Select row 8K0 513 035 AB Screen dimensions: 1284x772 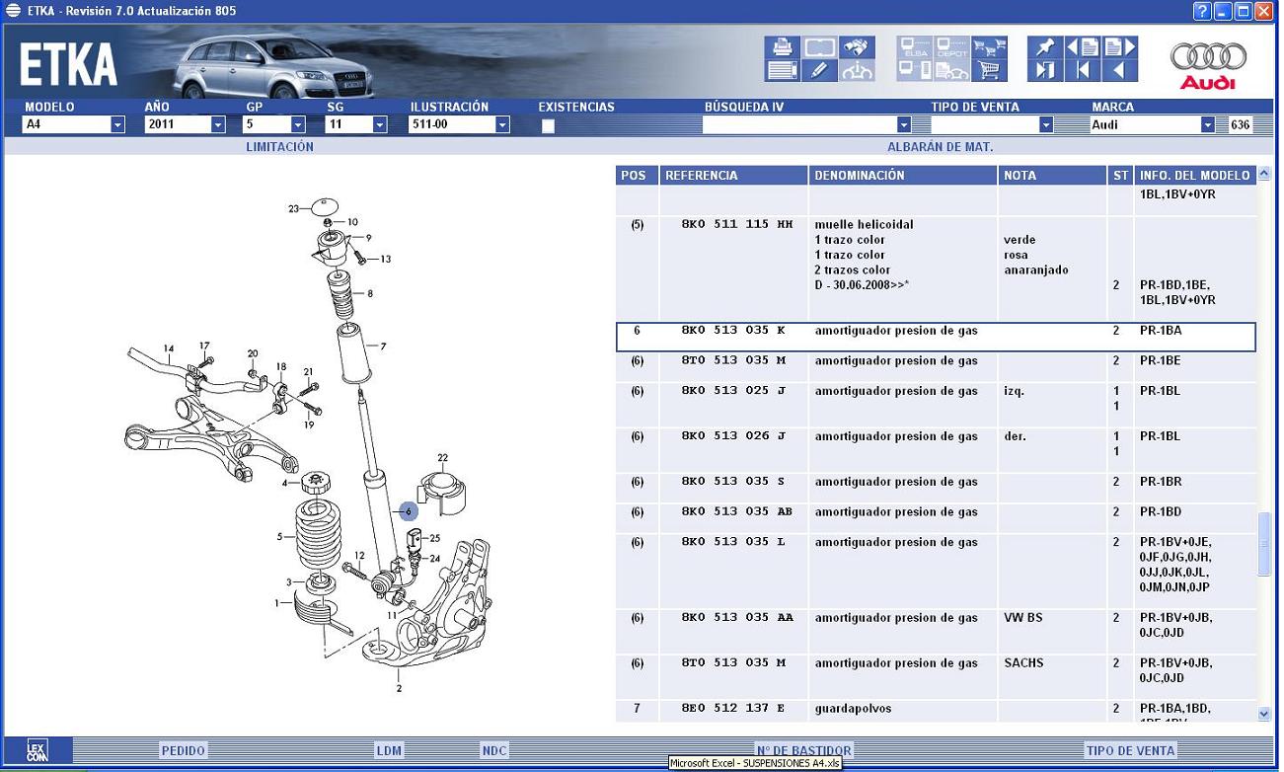coord(936,518)
